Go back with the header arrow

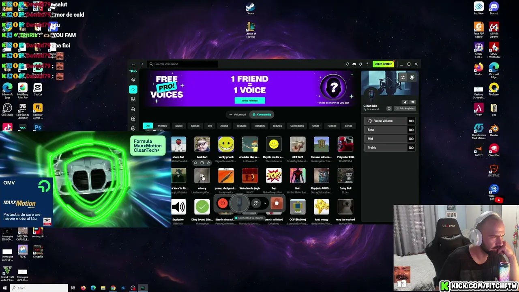(142, 64)
